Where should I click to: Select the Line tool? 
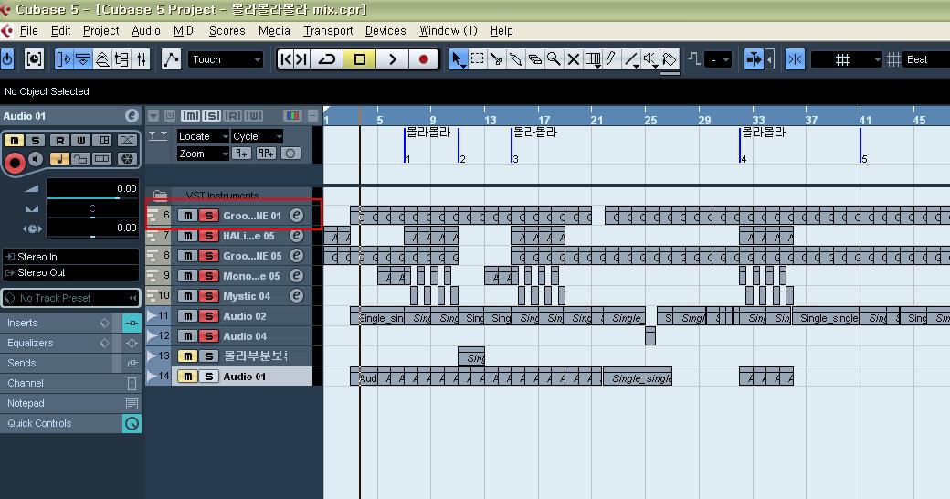[630, 59]
